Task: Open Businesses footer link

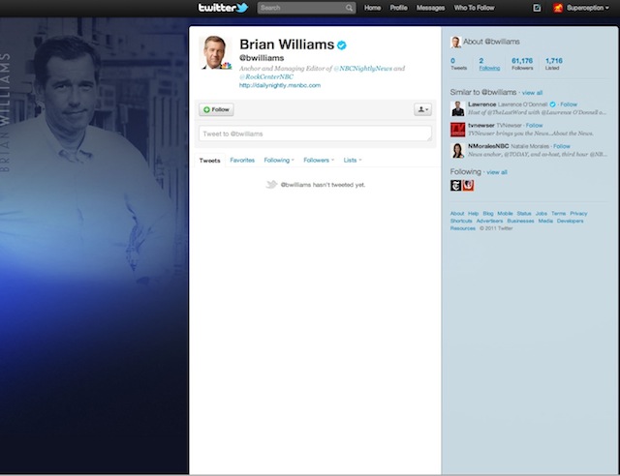Action: (520, 221)
